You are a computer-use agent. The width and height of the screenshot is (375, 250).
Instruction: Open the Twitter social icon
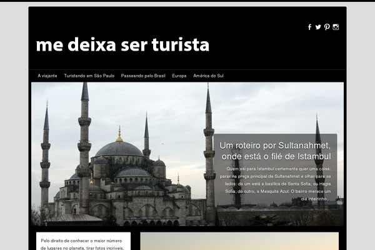[318, 27]
